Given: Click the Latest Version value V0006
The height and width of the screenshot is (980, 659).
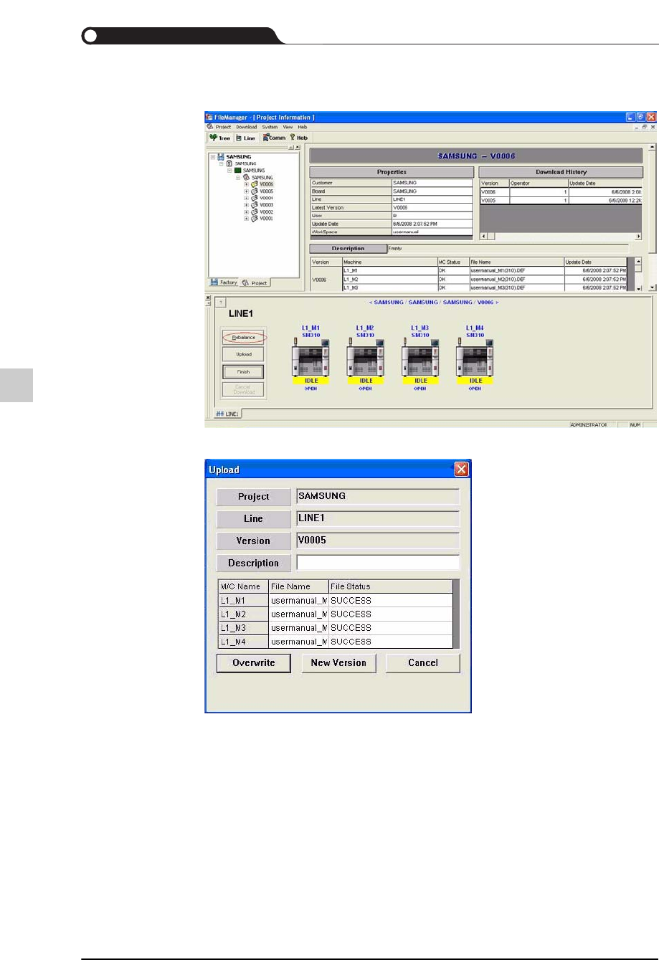Looking at the screenshot, I should [x=432, y=207].
